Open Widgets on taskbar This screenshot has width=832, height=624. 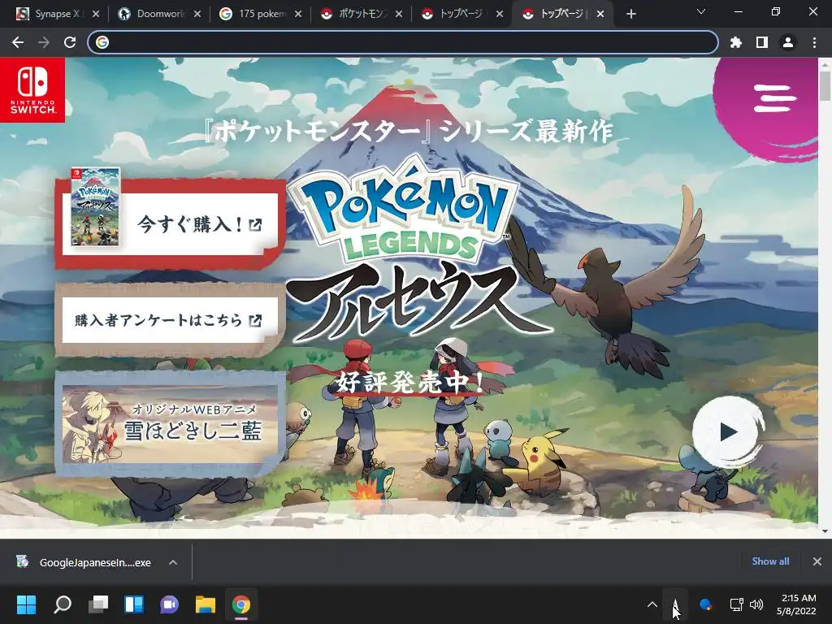pos(134,604)
